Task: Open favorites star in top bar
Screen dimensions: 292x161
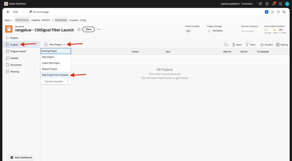Action: point(273,12)
